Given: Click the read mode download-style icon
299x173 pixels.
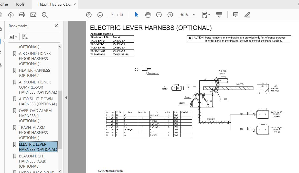Looking at the screenshot, I should pyautogui.click(x=219, y=15).
